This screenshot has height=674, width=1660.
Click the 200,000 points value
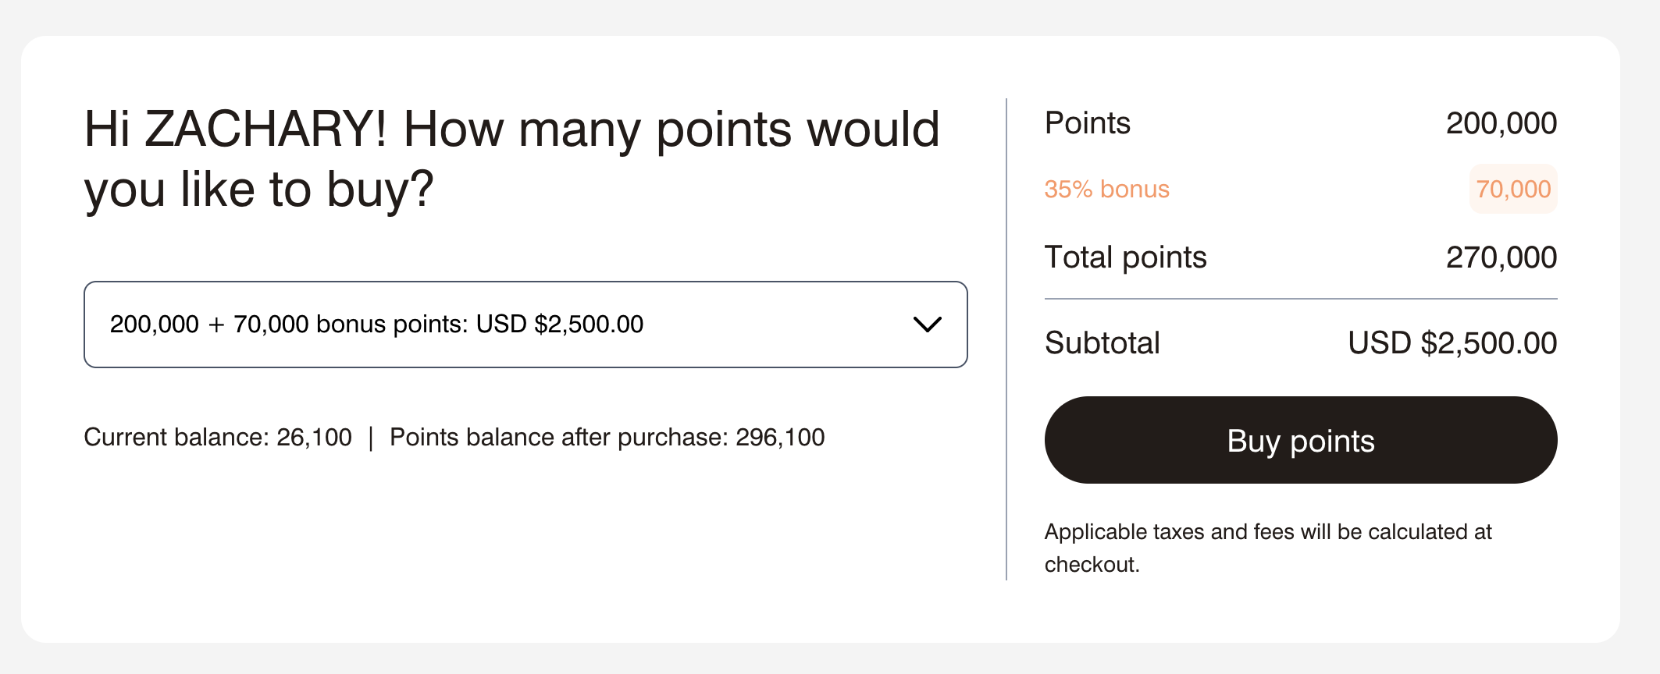click(1501, 123)
